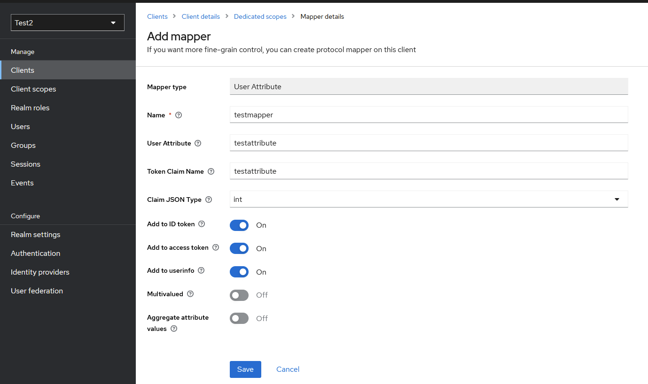This screenshot has height=384, width=648.
Task: Select Users from the Manage menu
Action: [x=20, y=126]
